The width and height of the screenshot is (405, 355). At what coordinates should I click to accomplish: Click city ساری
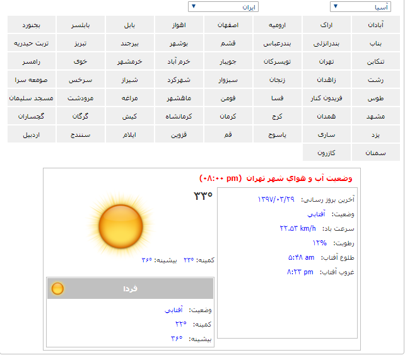coord(327,134)
